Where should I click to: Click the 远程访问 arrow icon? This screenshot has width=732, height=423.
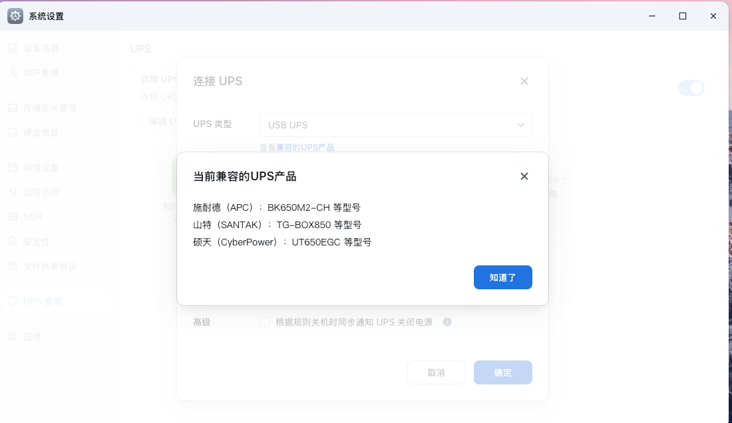(x=13, y=193)
